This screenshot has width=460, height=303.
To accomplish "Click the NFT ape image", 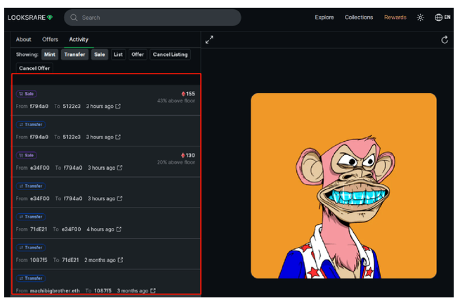I will click(343, 186).
